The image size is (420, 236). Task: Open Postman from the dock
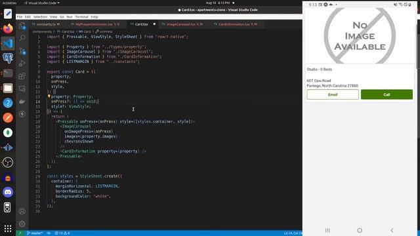(8, 118)
